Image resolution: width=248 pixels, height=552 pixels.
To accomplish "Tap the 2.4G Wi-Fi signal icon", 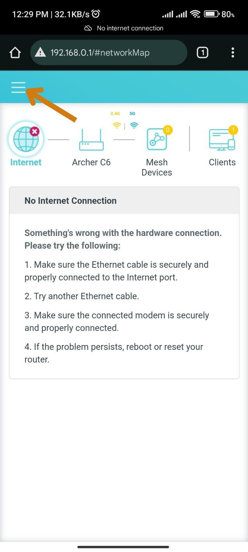I will pyautogui.click(x=117, y=126).
